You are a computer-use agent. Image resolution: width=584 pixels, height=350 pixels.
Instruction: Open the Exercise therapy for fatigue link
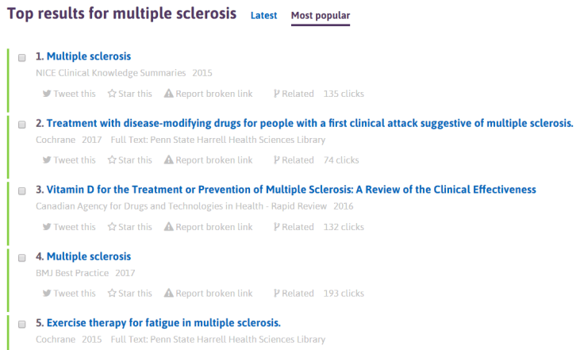163,323
